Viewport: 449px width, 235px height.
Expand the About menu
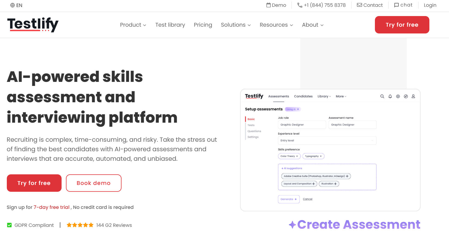coord(313,25)
